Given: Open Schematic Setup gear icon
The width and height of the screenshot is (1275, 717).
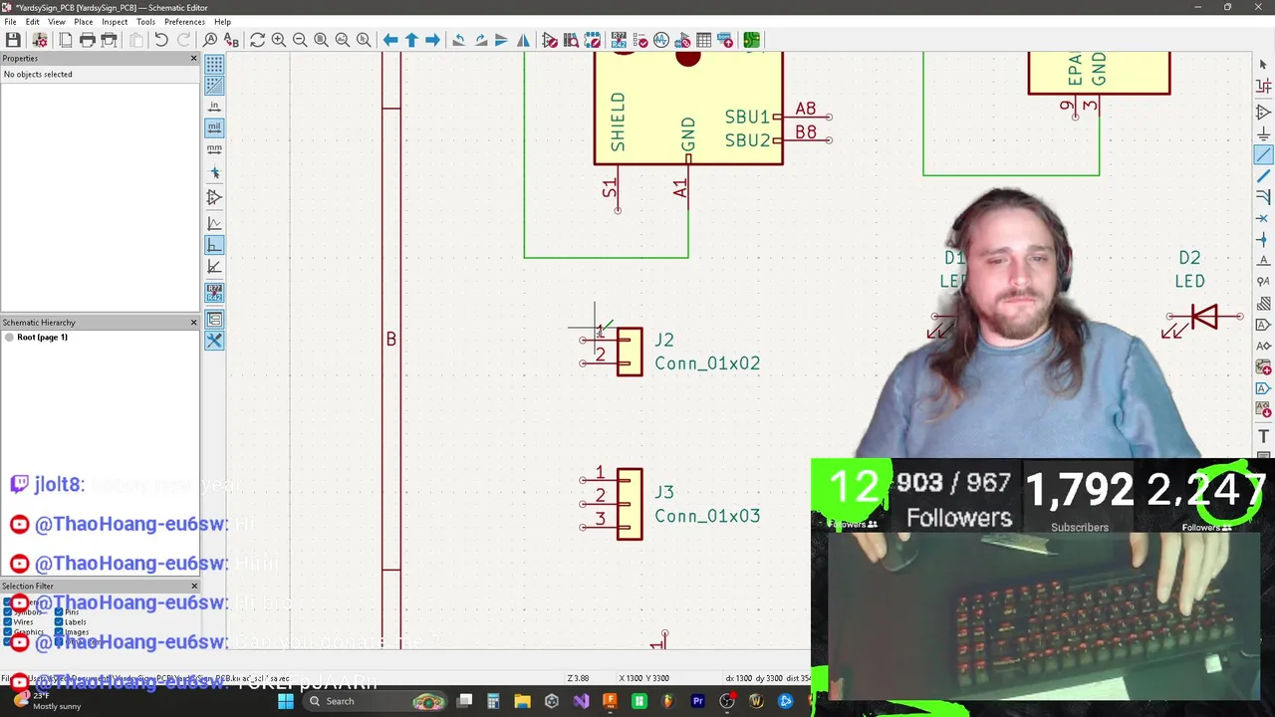Looking at the screenshot, I should pyautogui.click(x=40, y=40).
